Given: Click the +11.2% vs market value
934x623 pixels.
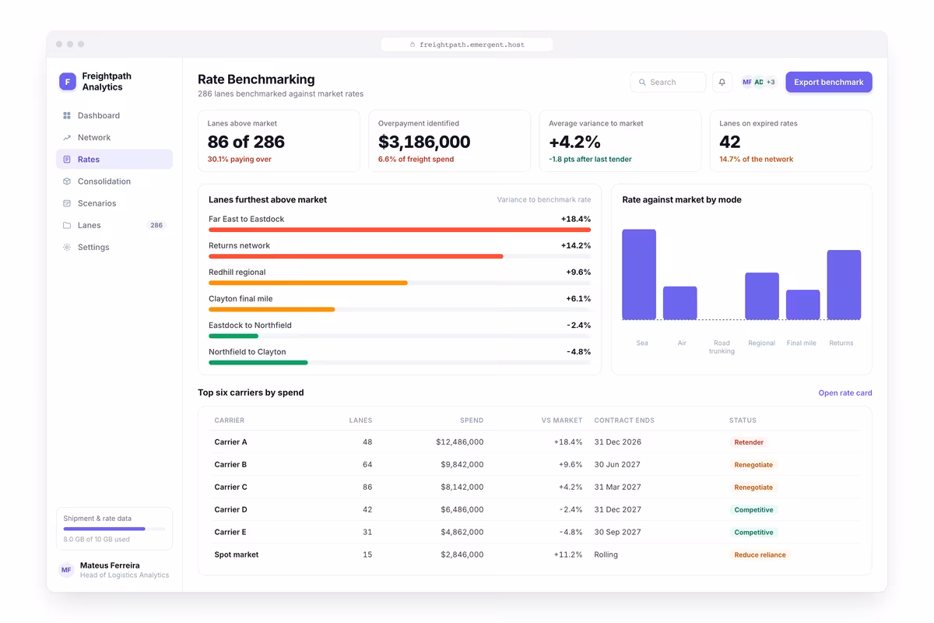Looking at the screenshot, I should (x=567, y=555).
